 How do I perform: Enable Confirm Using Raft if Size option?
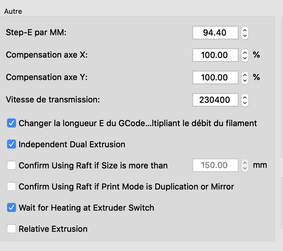[12, 166]
